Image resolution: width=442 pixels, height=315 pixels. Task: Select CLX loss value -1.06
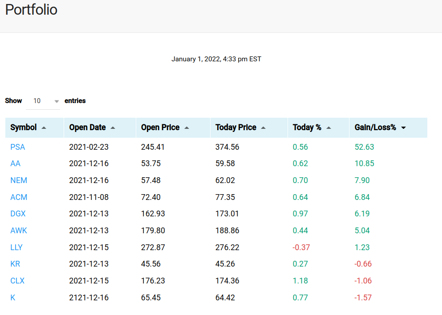pos(363,281)
